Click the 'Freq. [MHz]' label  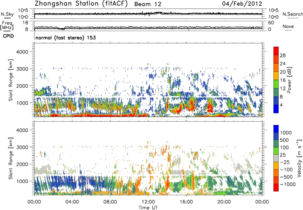(7, 25)
